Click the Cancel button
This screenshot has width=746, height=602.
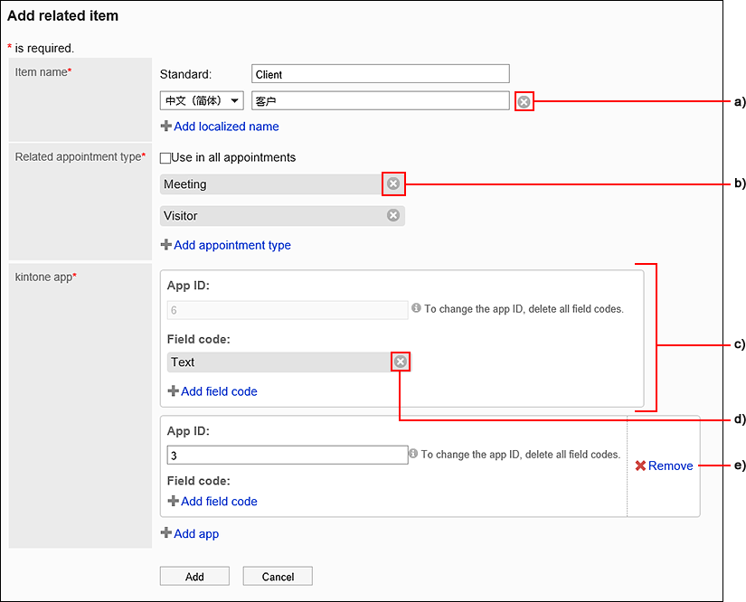coord(278,577)
